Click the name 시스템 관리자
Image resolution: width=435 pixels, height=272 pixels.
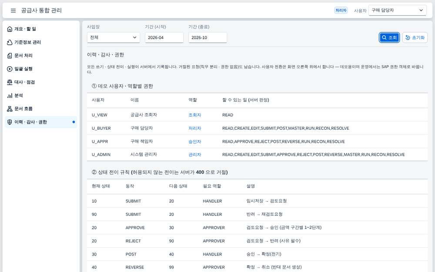pos(144,154)
